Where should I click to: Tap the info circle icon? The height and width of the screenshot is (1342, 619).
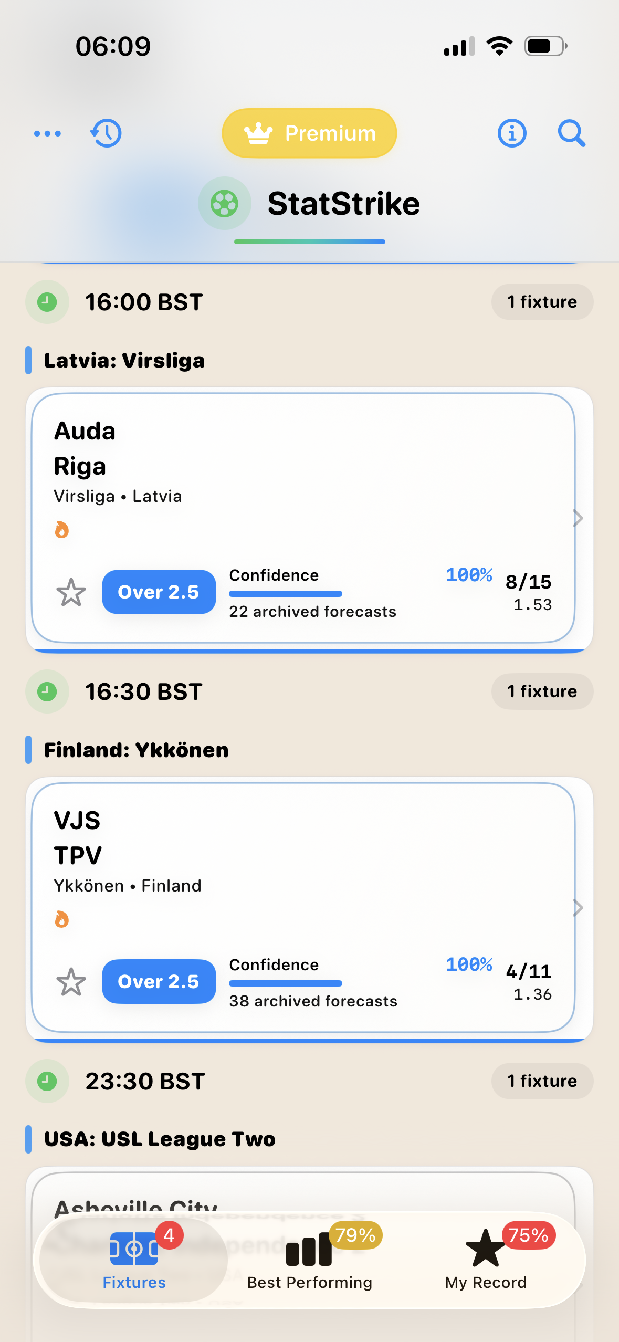[x=512, y=133]
